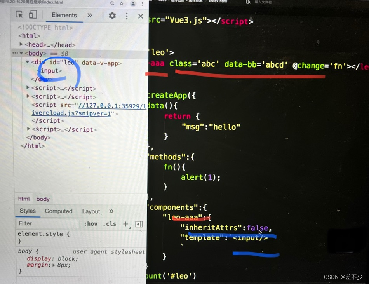The width and height of the screenshot is (369, 284).
Task: Click the "msg":"hello" line in editor
Action: (x=211, y=127)
